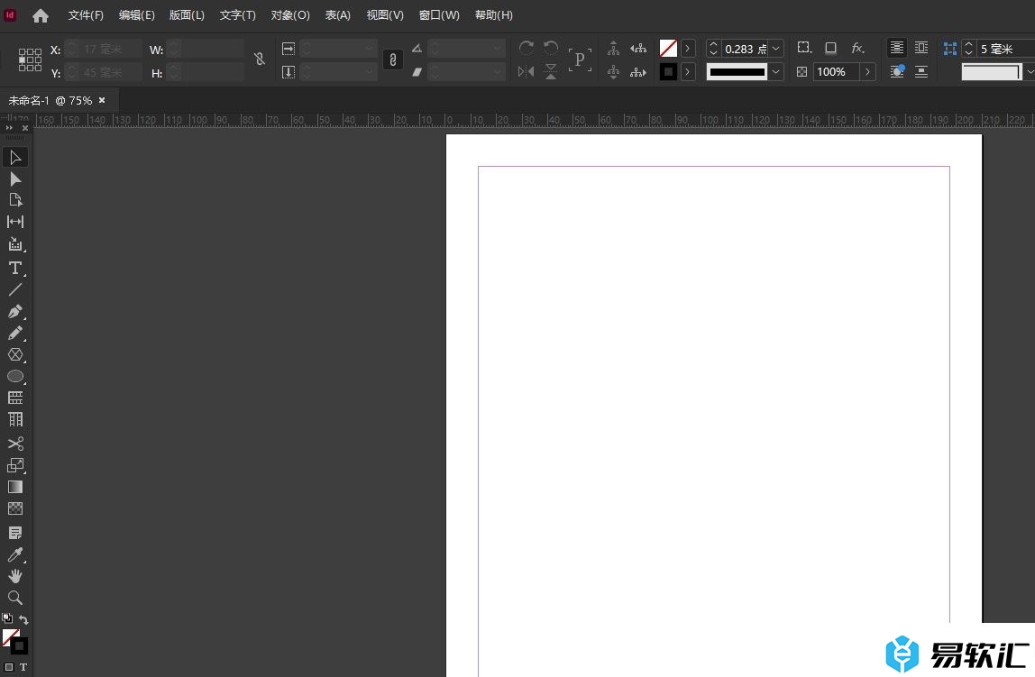1035x677 pixels.
Task: Open the fx effects button
Action: pos(857,48)
